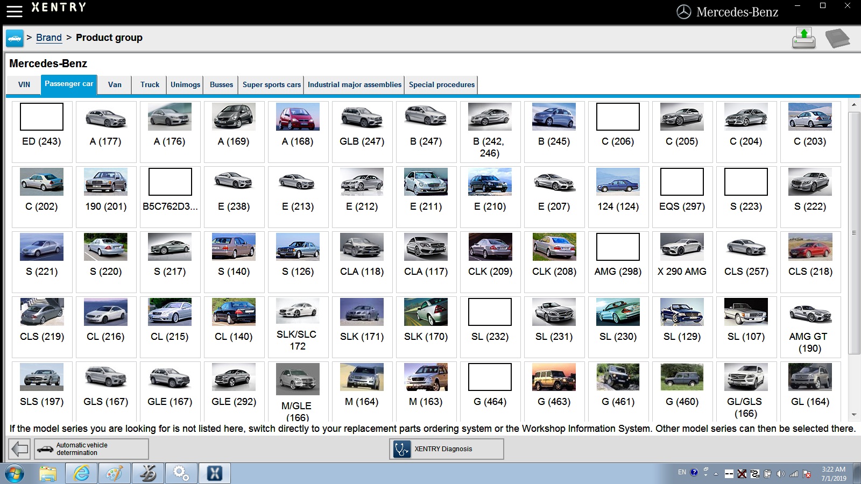The height and width of the screenshot is (484, 861).
Task: Choose SLK (170) model series
Action: (426, 327)
